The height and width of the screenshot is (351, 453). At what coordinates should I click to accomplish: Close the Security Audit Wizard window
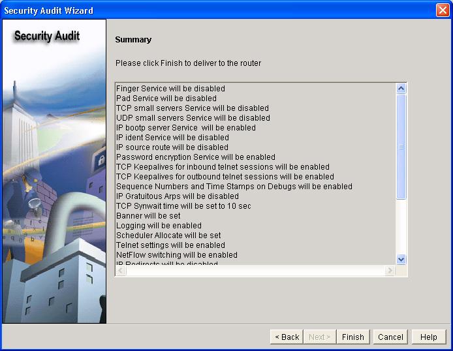pyautogui.click(x=442, y=10)
